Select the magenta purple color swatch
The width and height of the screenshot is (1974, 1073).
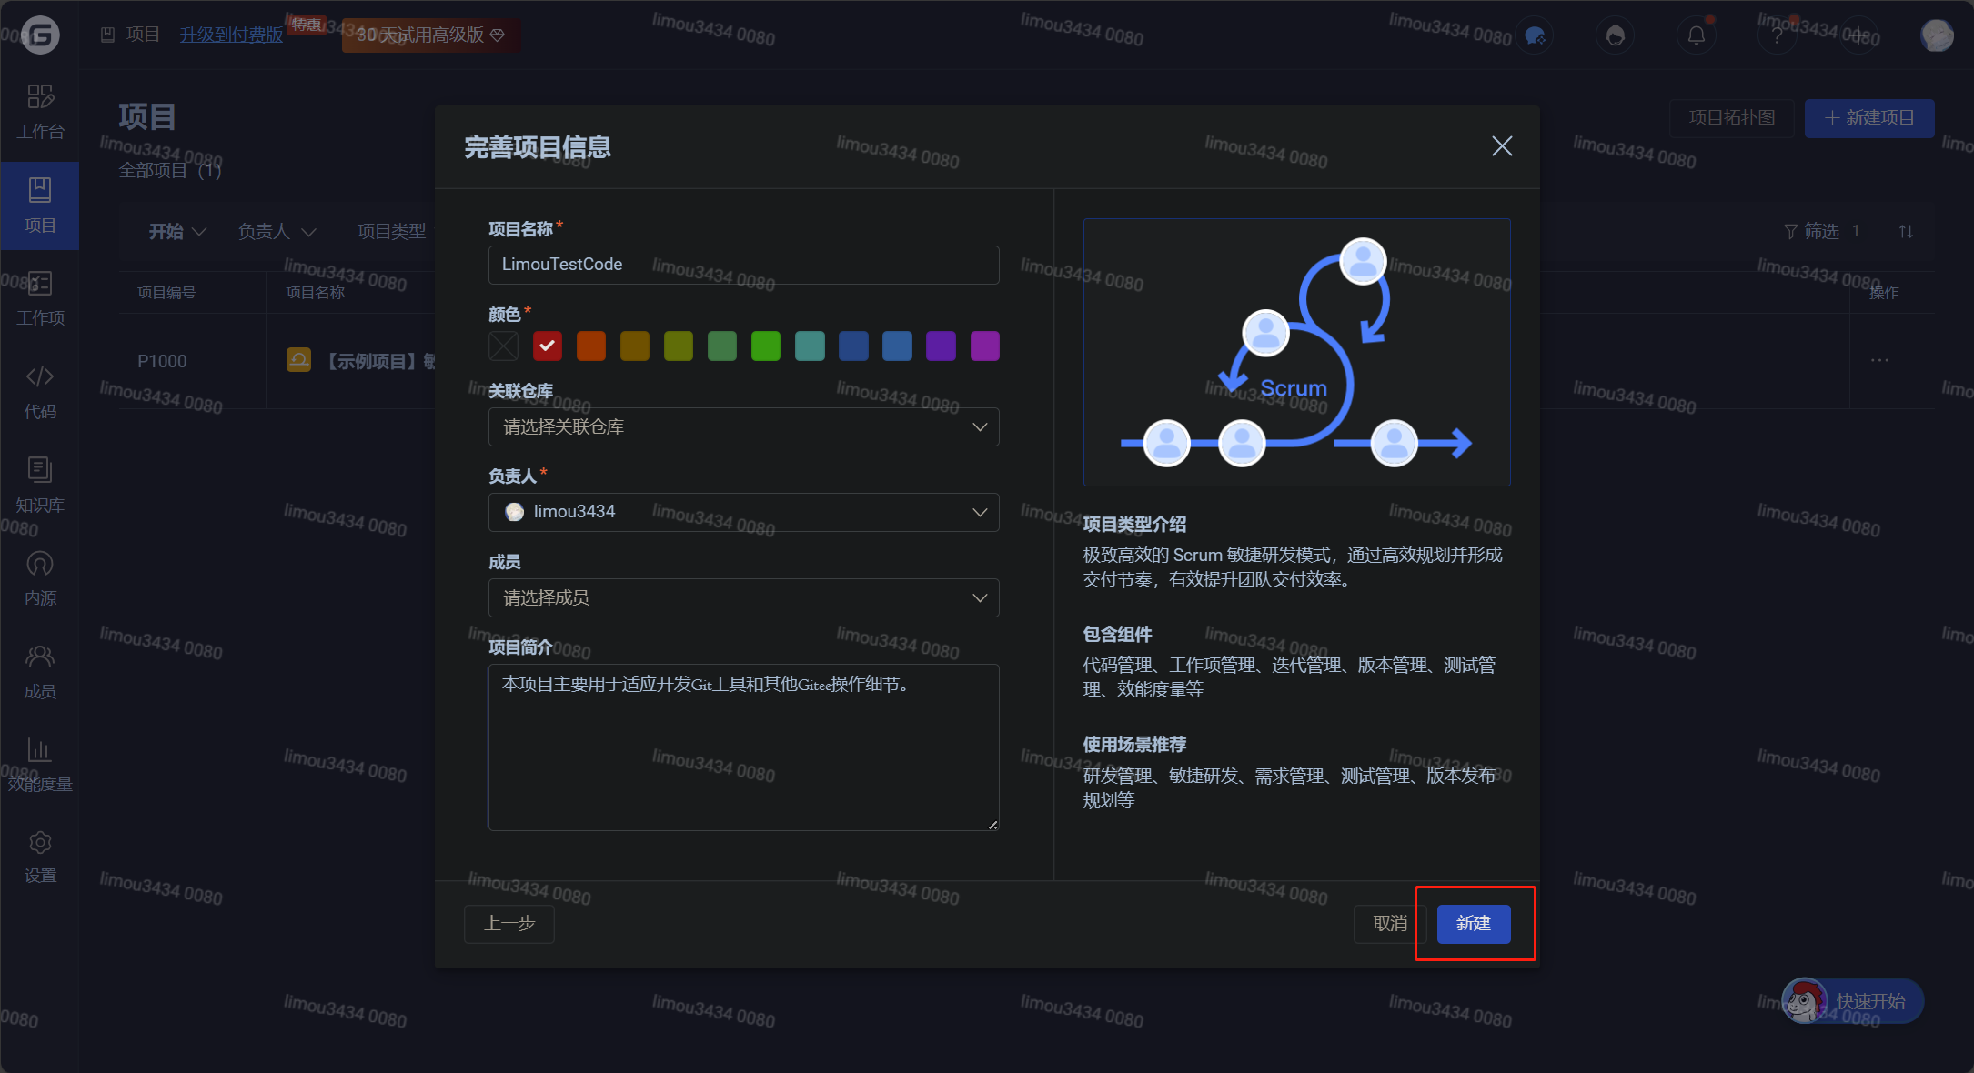point(984,346)
